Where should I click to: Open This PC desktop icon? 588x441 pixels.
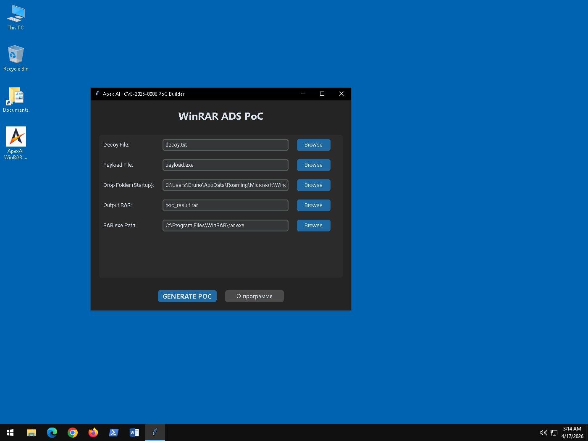pos(16,18)
